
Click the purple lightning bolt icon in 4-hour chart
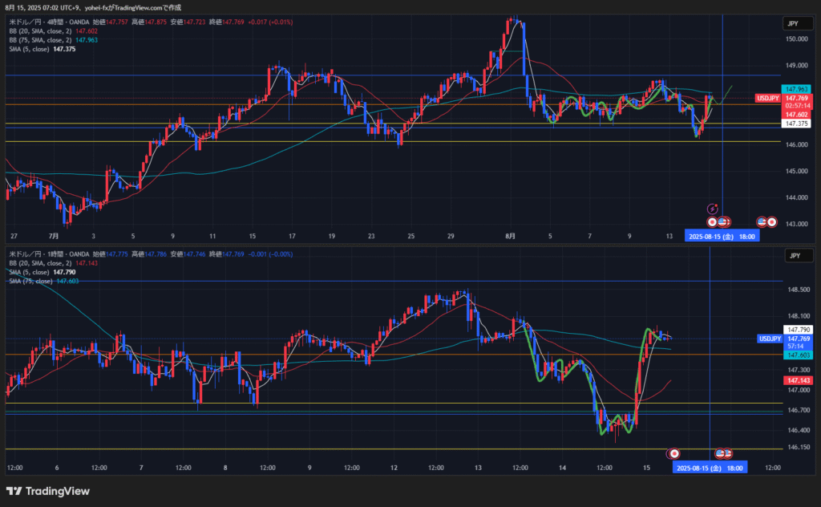point(711,209)
